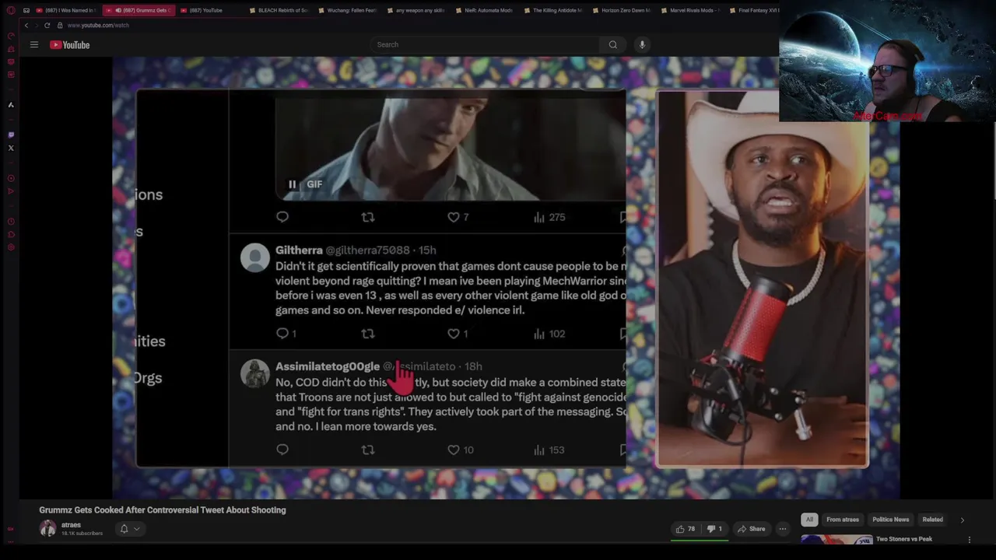Click retweet icon under the GIF tweet
996x560 pixels.
(368, 217)
